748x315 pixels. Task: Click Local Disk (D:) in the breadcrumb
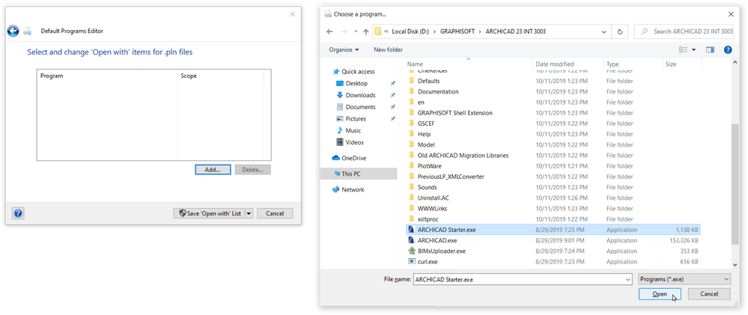410,31
